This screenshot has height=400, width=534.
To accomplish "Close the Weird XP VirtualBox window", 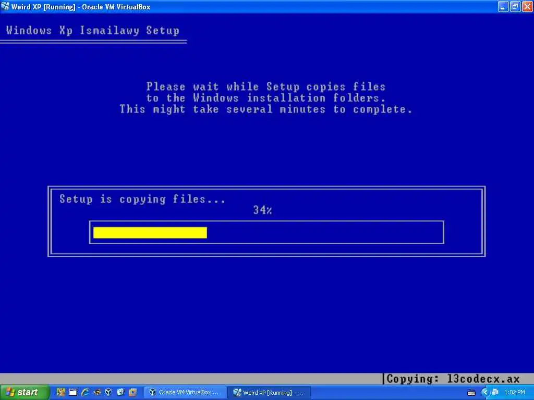I will (x=527, y=6).
